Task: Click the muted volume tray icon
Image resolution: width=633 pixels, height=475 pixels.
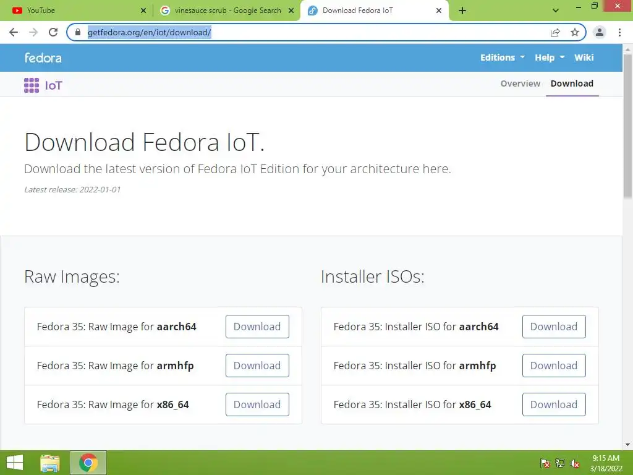Action: tap(575, 463)
